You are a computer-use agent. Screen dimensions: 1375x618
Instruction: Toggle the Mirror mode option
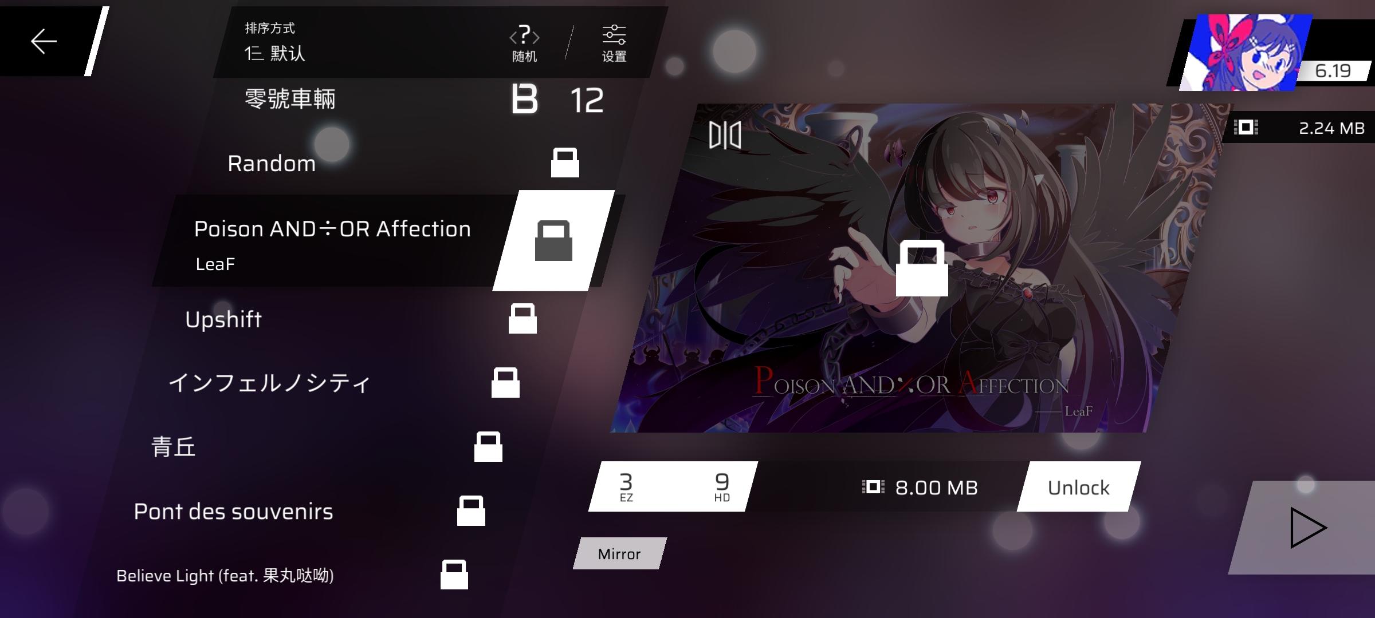click(619, 553)
